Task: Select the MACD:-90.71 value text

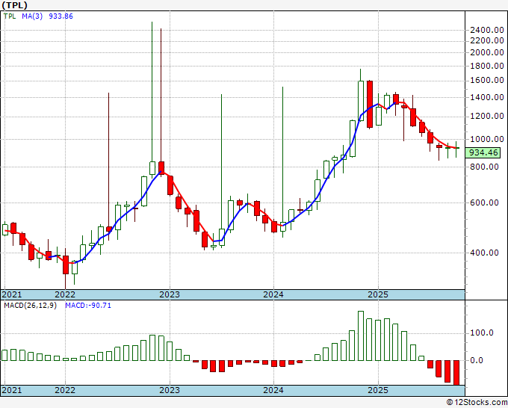Action: pos(88,306)
